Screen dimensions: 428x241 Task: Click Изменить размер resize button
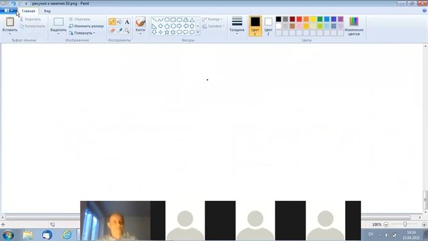(x=86, y=26)
